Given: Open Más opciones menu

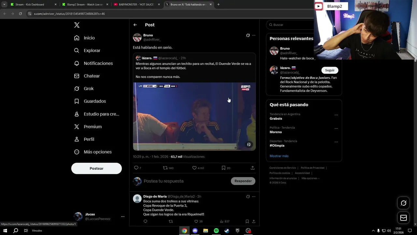Looking at the screenshot, I should [x=93, y=152].
